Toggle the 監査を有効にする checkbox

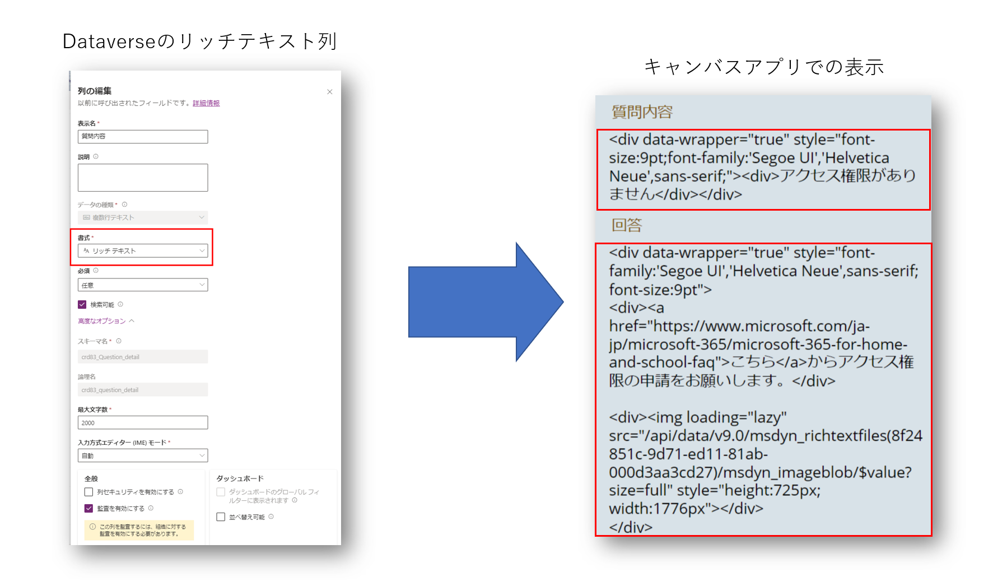88,509
